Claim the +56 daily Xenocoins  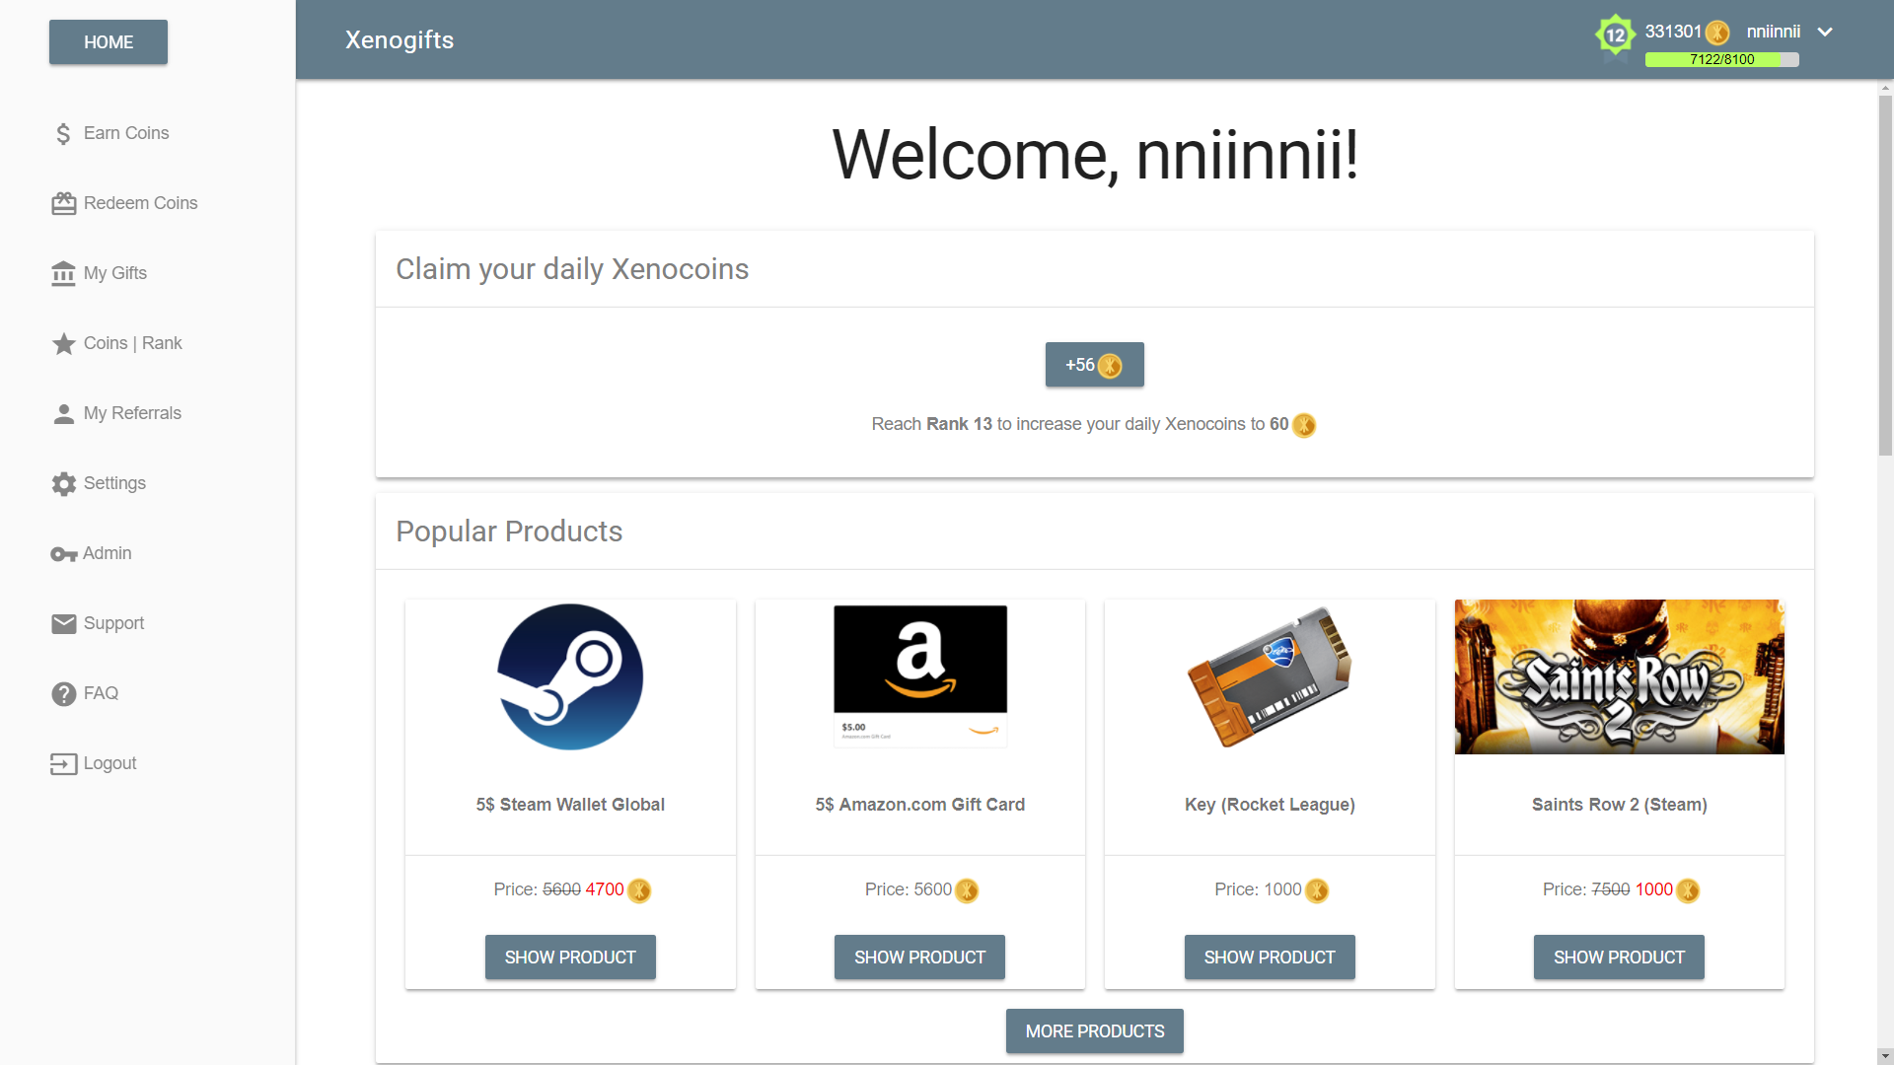[x=1095, y=365]
